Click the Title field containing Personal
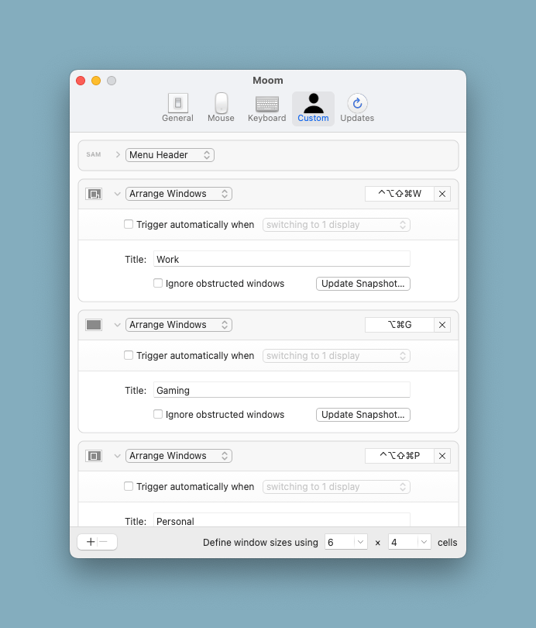536x628 pixels. point(282,520)
